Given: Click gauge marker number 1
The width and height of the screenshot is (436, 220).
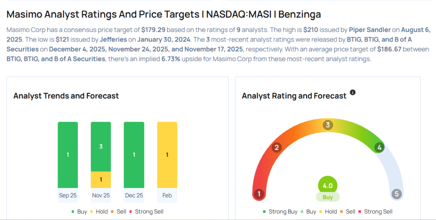Looking at the screenshot, I should pyautogui.click(x=258, y=194).
